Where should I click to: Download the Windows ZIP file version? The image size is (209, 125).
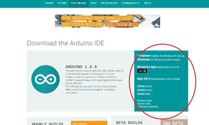click(x=158, y=60)
